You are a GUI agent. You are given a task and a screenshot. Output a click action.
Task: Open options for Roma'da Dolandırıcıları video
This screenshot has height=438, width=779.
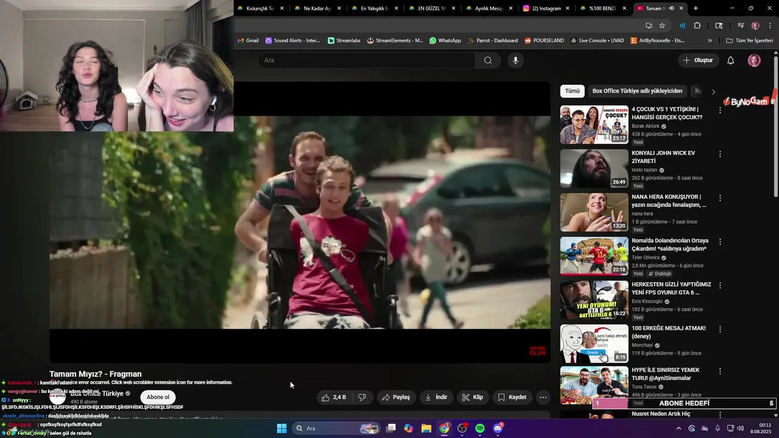click(720, 242)
